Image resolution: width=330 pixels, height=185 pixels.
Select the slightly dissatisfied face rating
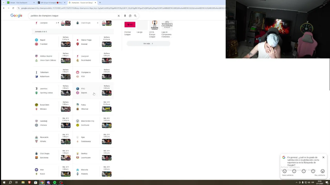294,171
